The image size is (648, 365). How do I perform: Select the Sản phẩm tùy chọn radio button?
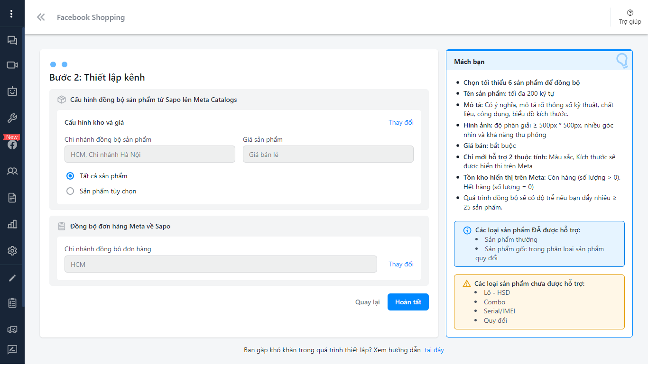pos(70,191)
